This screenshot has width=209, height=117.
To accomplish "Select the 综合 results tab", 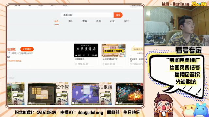I will (x=56, y=21).
